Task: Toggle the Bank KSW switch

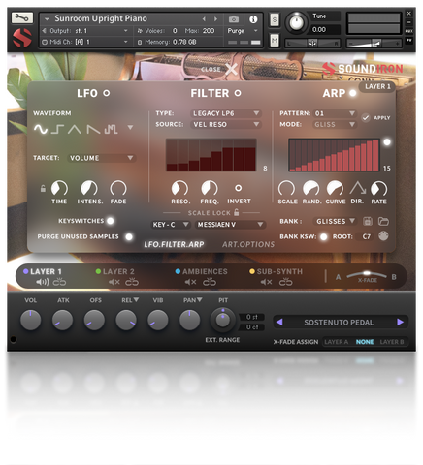Action: coord(323,236)
